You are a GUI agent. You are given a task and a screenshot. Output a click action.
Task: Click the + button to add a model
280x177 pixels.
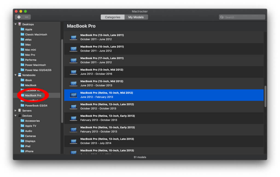click(19, 17)
